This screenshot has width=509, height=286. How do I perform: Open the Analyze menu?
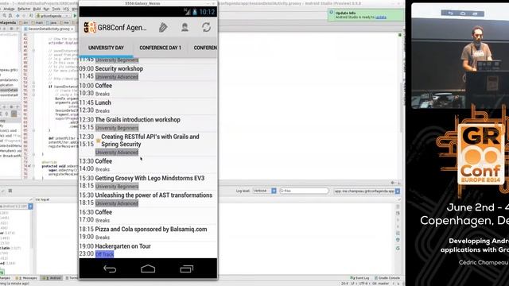(x=9, y=9)
